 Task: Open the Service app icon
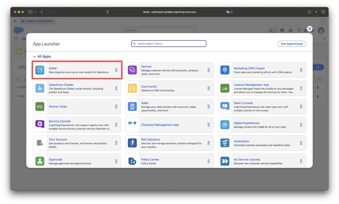pos(132,70)
